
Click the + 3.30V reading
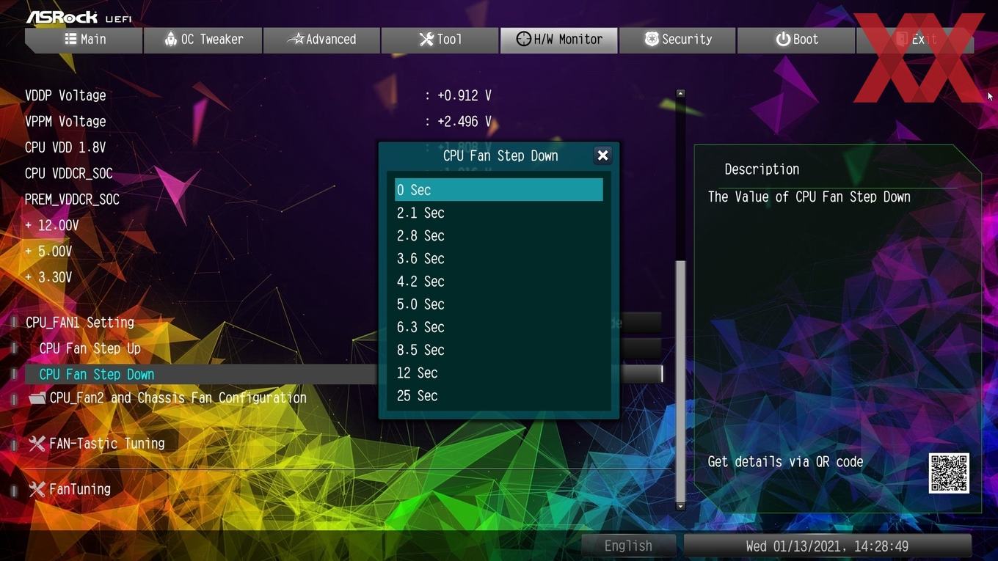48,277
